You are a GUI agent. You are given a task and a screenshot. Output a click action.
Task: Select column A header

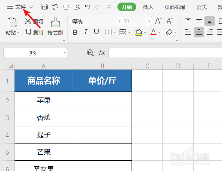click(44, 66)
